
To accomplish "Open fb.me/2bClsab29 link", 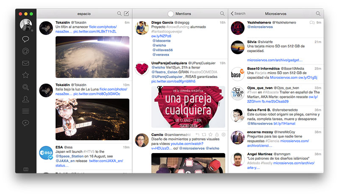I will pyautogui.click(x=275, y=101).
